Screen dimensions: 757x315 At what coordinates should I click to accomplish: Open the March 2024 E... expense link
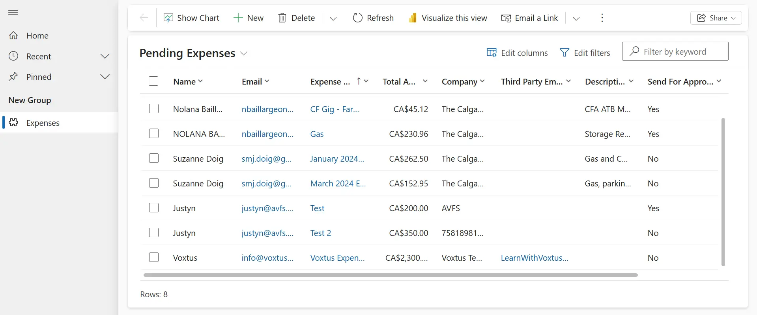point(338,184)
